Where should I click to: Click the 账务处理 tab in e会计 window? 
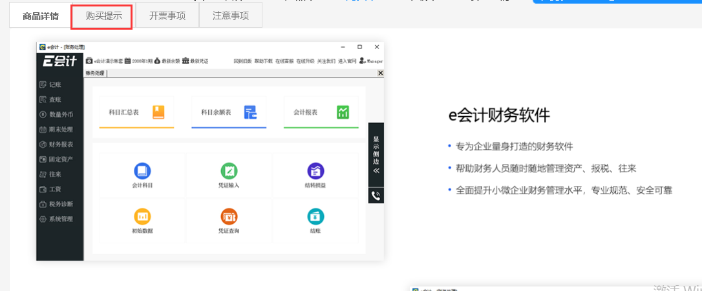(95, 74)
